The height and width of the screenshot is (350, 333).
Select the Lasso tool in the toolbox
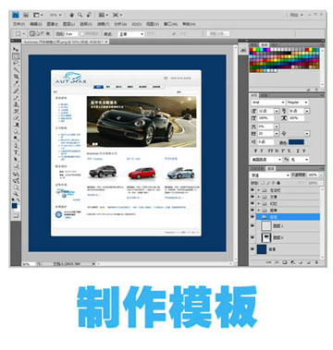coord(16,63)
